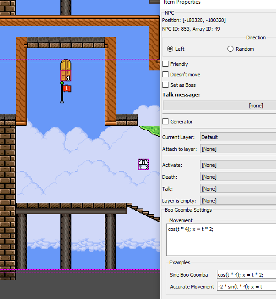Click the Sine Boo Goomba example field
The width and height of the screenshot is (276, 299).
pyautogui.click(x=246, y=275)
